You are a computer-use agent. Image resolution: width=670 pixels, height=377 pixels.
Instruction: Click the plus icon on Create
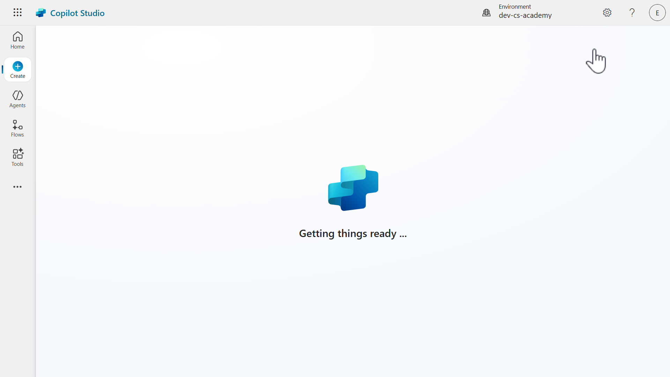click(x=17, y=66)
